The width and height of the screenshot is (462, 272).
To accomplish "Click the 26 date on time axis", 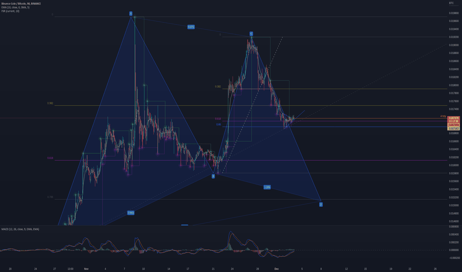I will [x=435, y=269].
